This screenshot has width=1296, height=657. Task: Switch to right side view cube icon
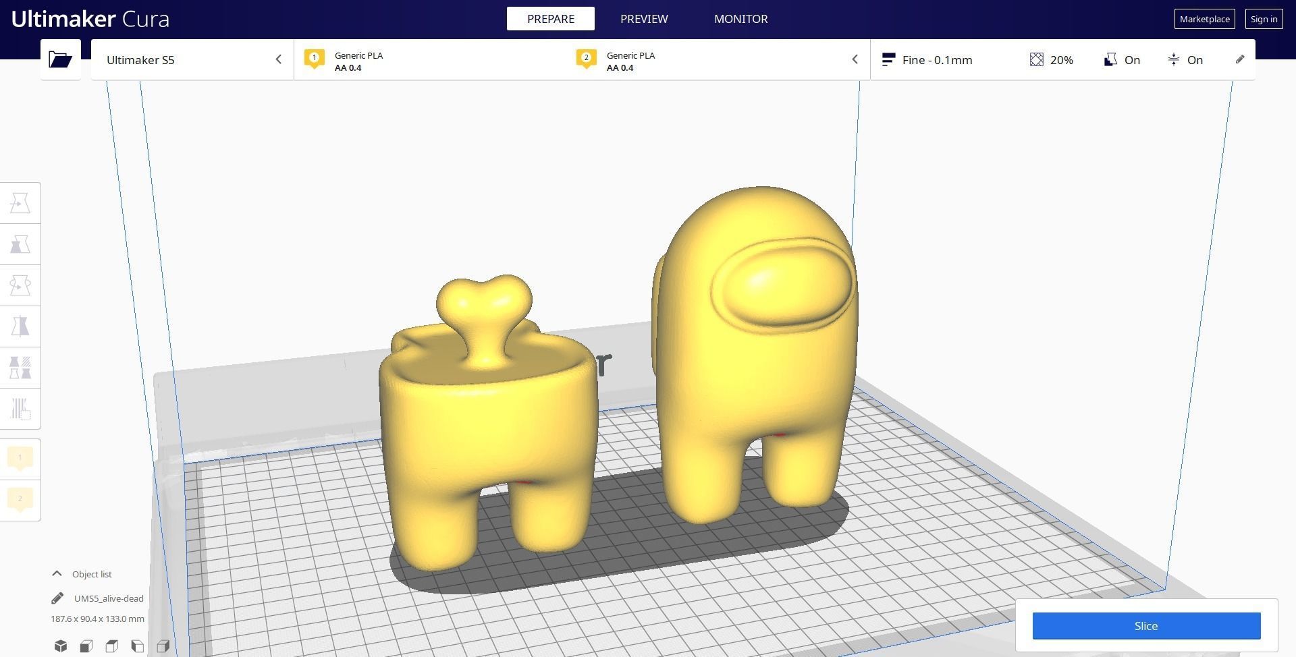click(x=163, y=646)
